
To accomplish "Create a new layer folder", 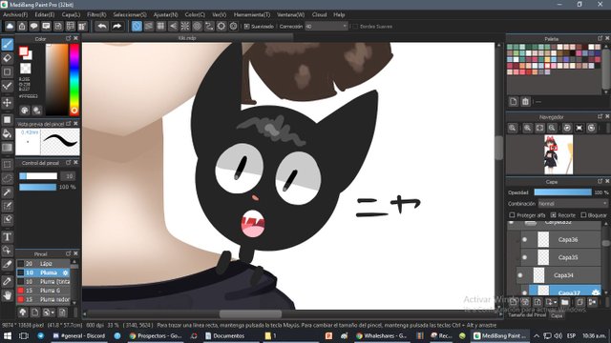I will (564, 302).
